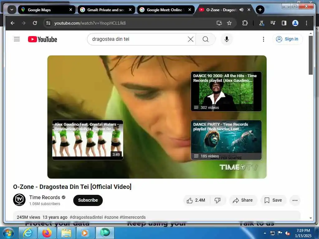Open the #ozone hashtag

point(111,217)
